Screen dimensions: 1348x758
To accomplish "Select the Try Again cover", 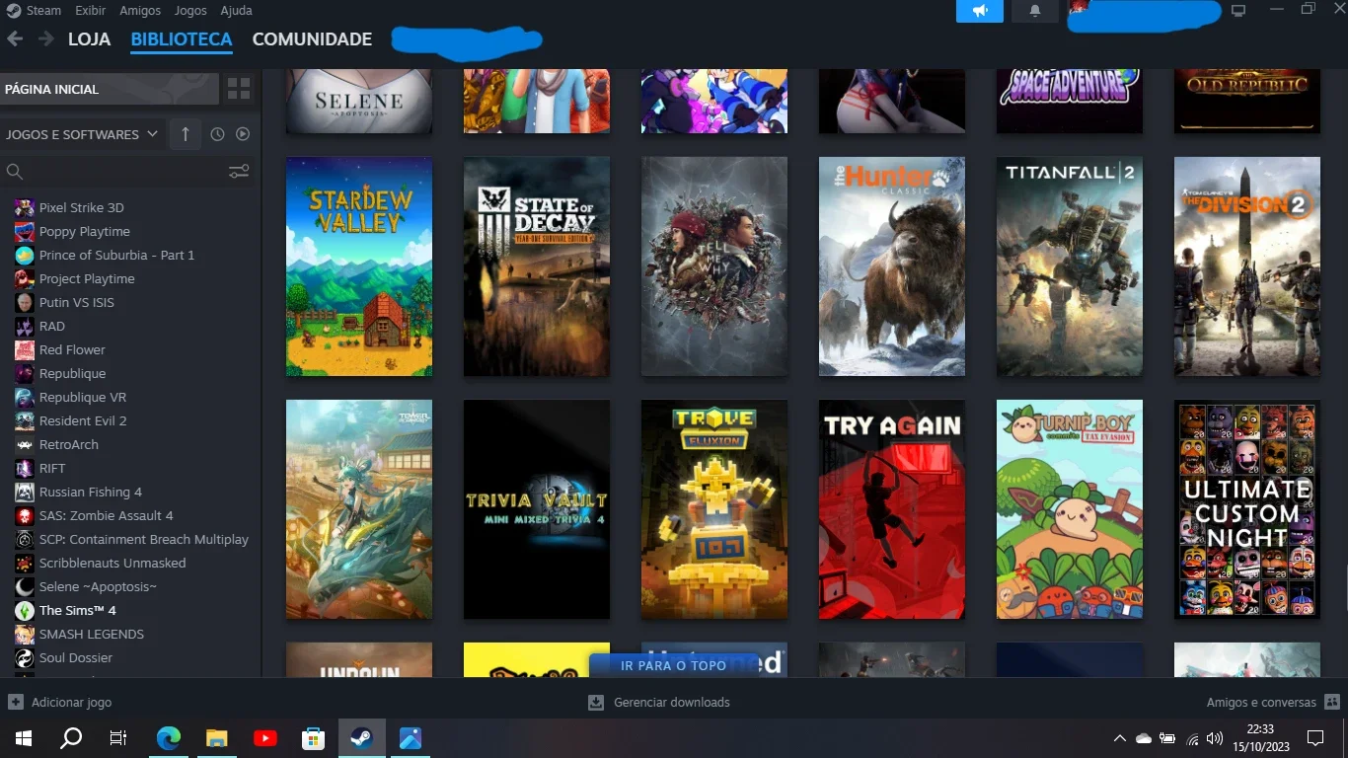I will [892, 509].
